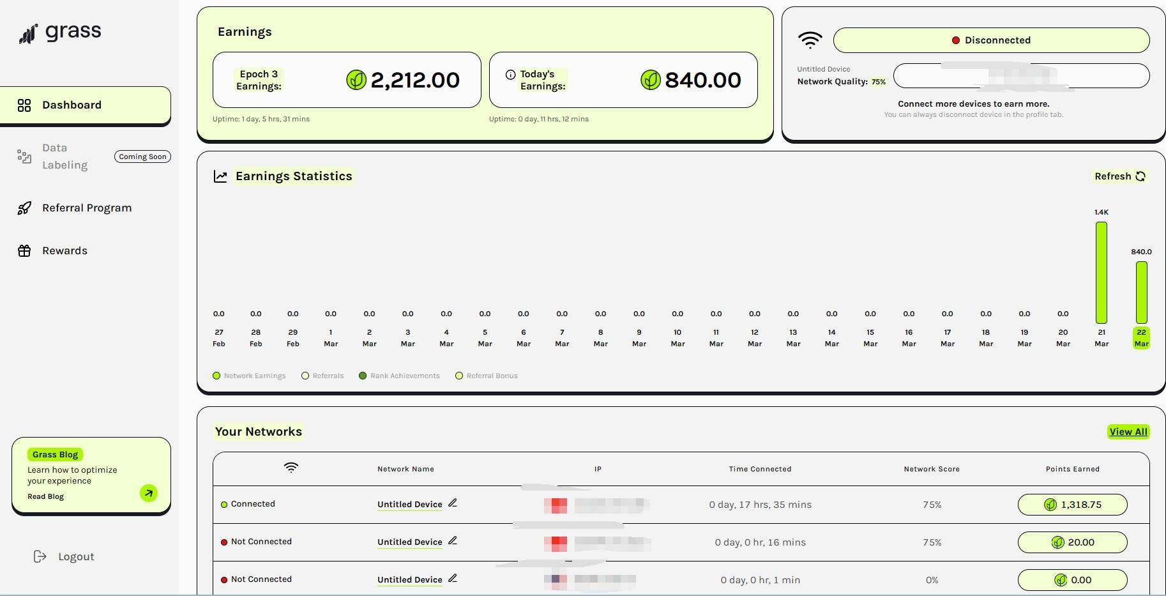Click leaf icon in the 0.00 points pill
This screenshot has height=596, width=1166.
pyautogui.click(x=1061, y=580)
